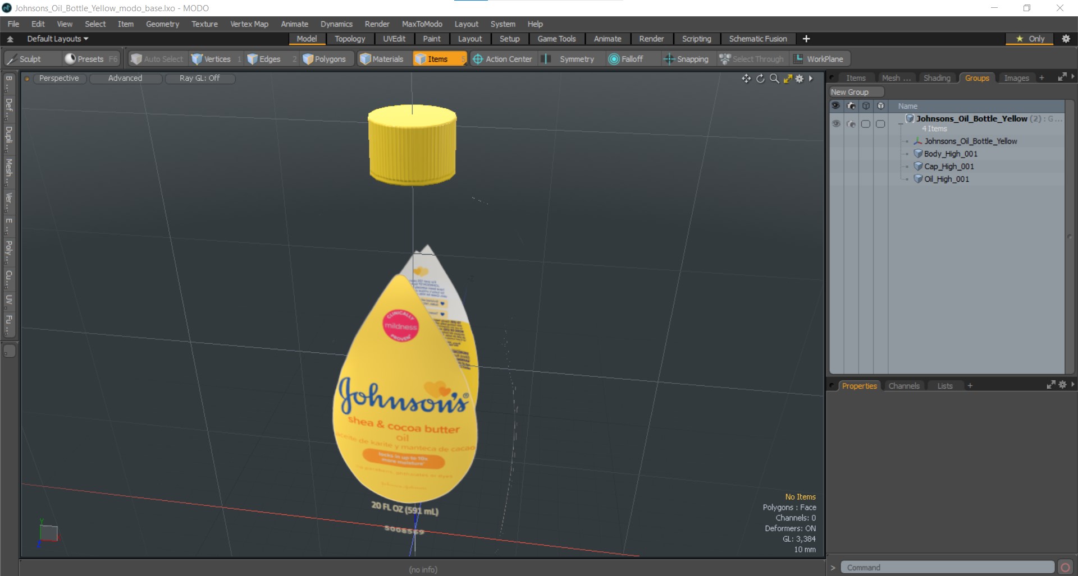Expand the Groups panel's side arrow

1073,77
